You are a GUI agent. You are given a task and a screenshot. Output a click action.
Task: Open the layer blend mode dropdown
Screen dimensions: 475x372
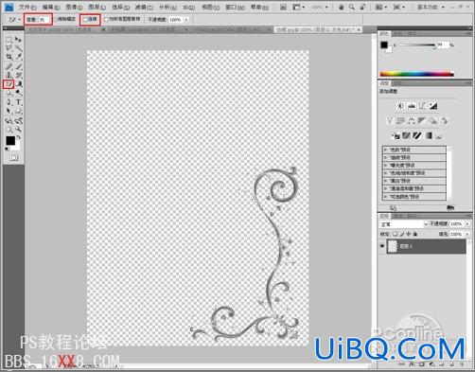(x=404, y=224)
